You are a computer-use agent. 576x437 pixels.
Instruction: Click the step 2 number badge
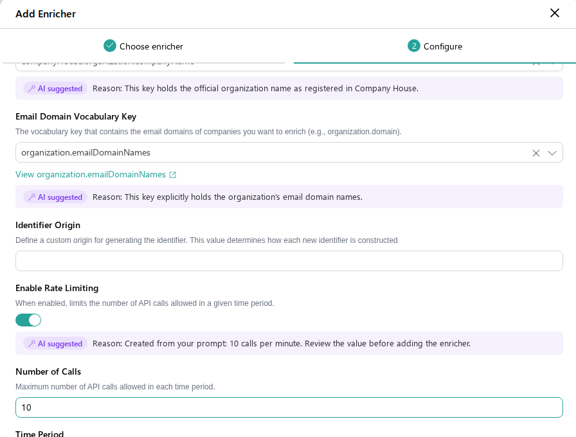[414, 46]
